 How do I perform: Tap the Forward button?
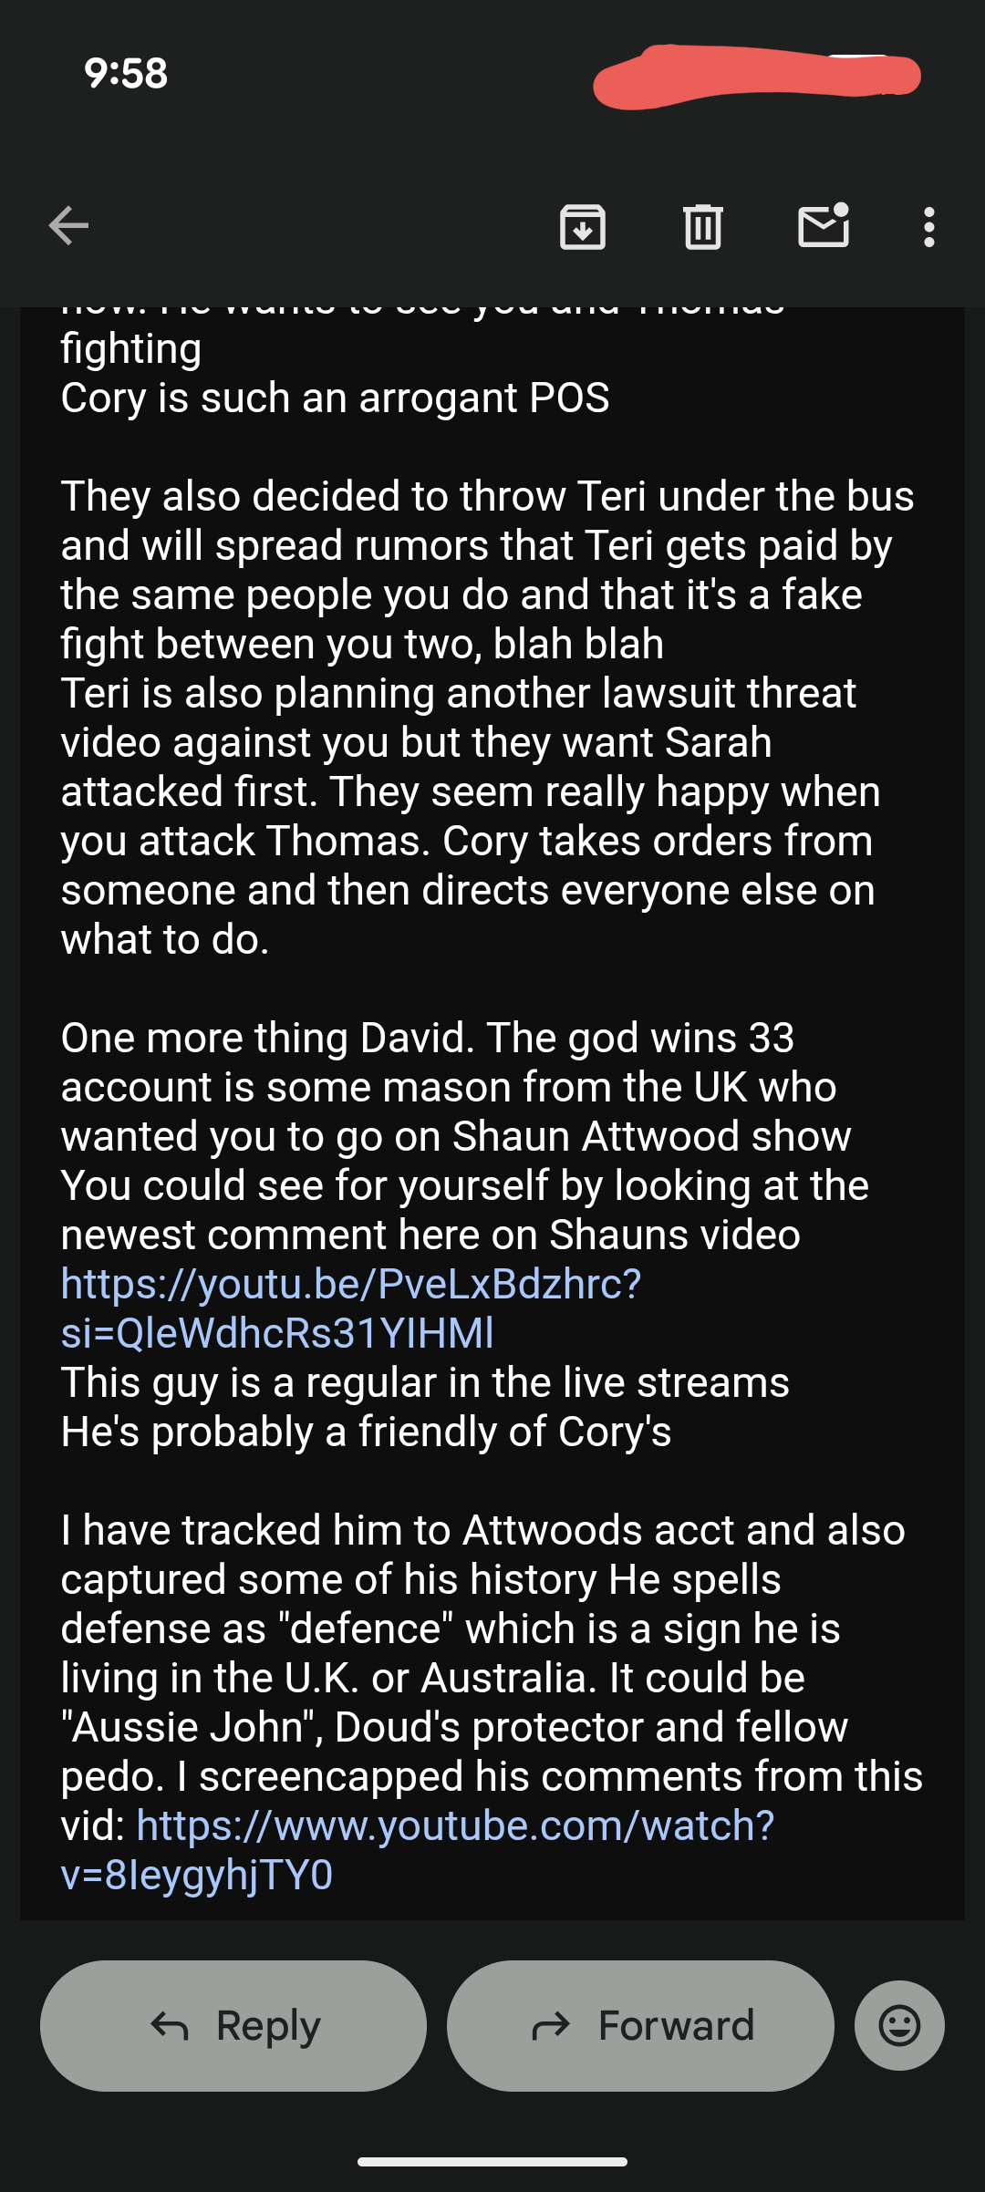tap(640, 2025)
